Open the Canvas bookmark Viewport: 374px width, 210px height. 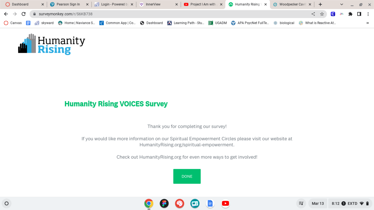(13, 23)
